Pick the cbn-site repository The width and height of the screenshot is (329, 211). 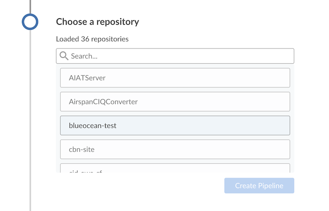point(175,149)
